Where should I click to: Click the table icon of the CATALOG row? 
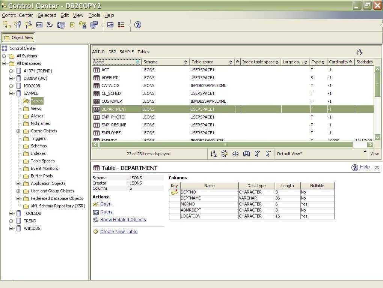pyautogui.click(x=97, y=85)
